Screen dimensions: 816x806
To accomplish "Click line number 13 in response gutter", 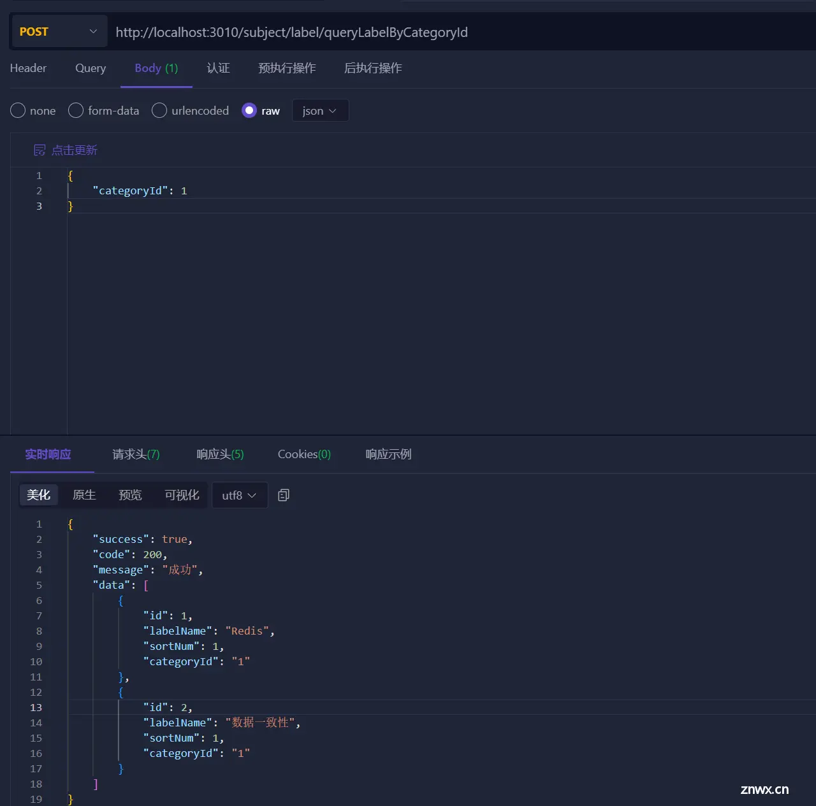I will coord(36,707).
